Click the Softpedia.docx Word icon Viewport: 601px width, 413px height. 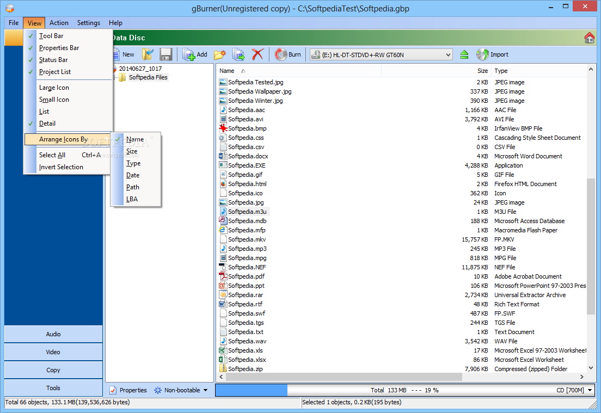(223, 156)
